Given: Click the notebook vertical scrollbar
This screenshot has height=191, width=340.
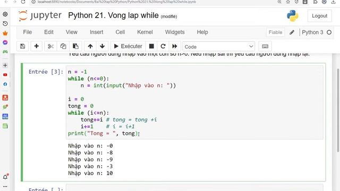Looking at the screenshot, I should 338,110.
